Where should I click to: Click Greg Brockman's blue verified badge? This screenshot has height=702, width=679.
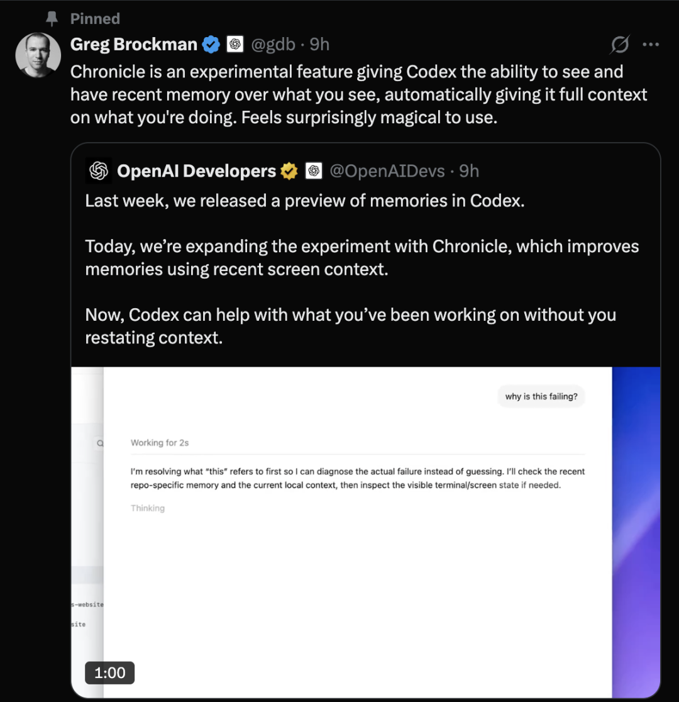pos(211,45)
